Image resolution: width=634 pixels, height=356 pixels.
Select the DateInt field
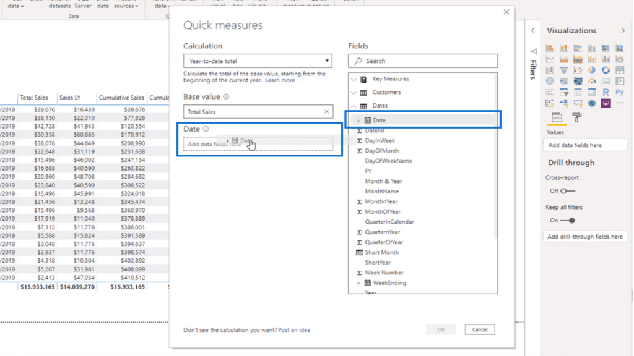tap(375, 130)
